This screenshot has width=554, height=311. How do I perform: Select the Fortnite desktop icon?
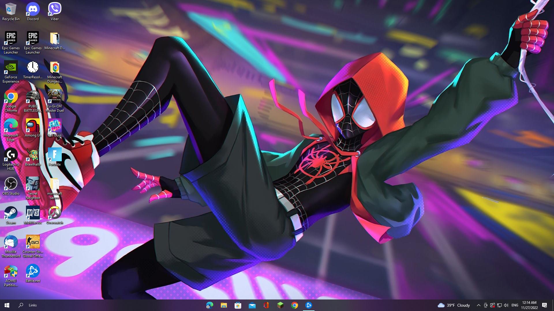55,155
